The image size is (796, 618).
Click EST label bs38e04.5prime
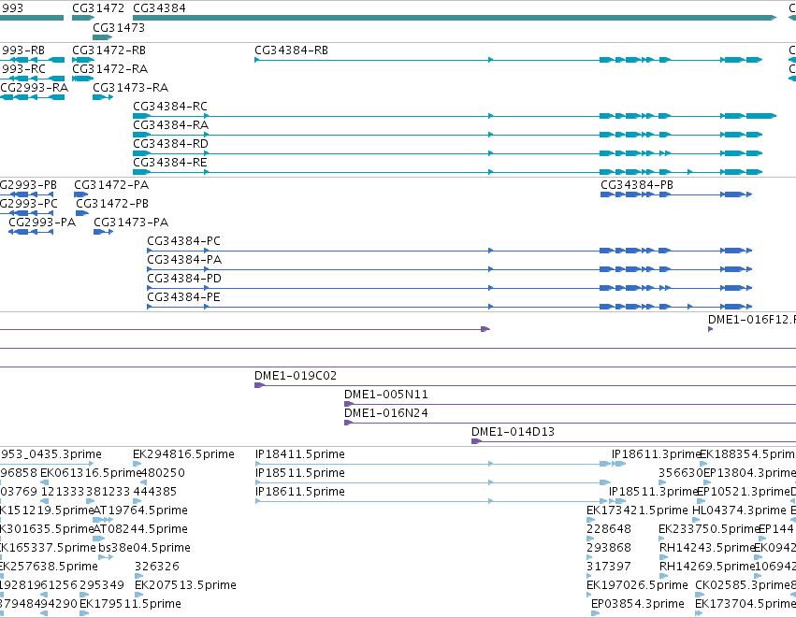tap(145, 549)
